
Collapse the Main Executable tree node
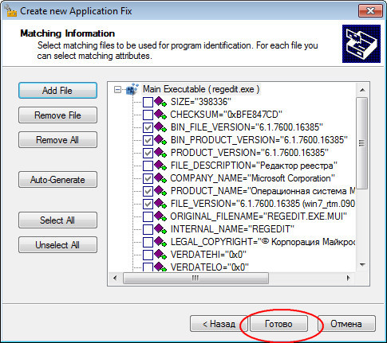click(x=117, y=89)
